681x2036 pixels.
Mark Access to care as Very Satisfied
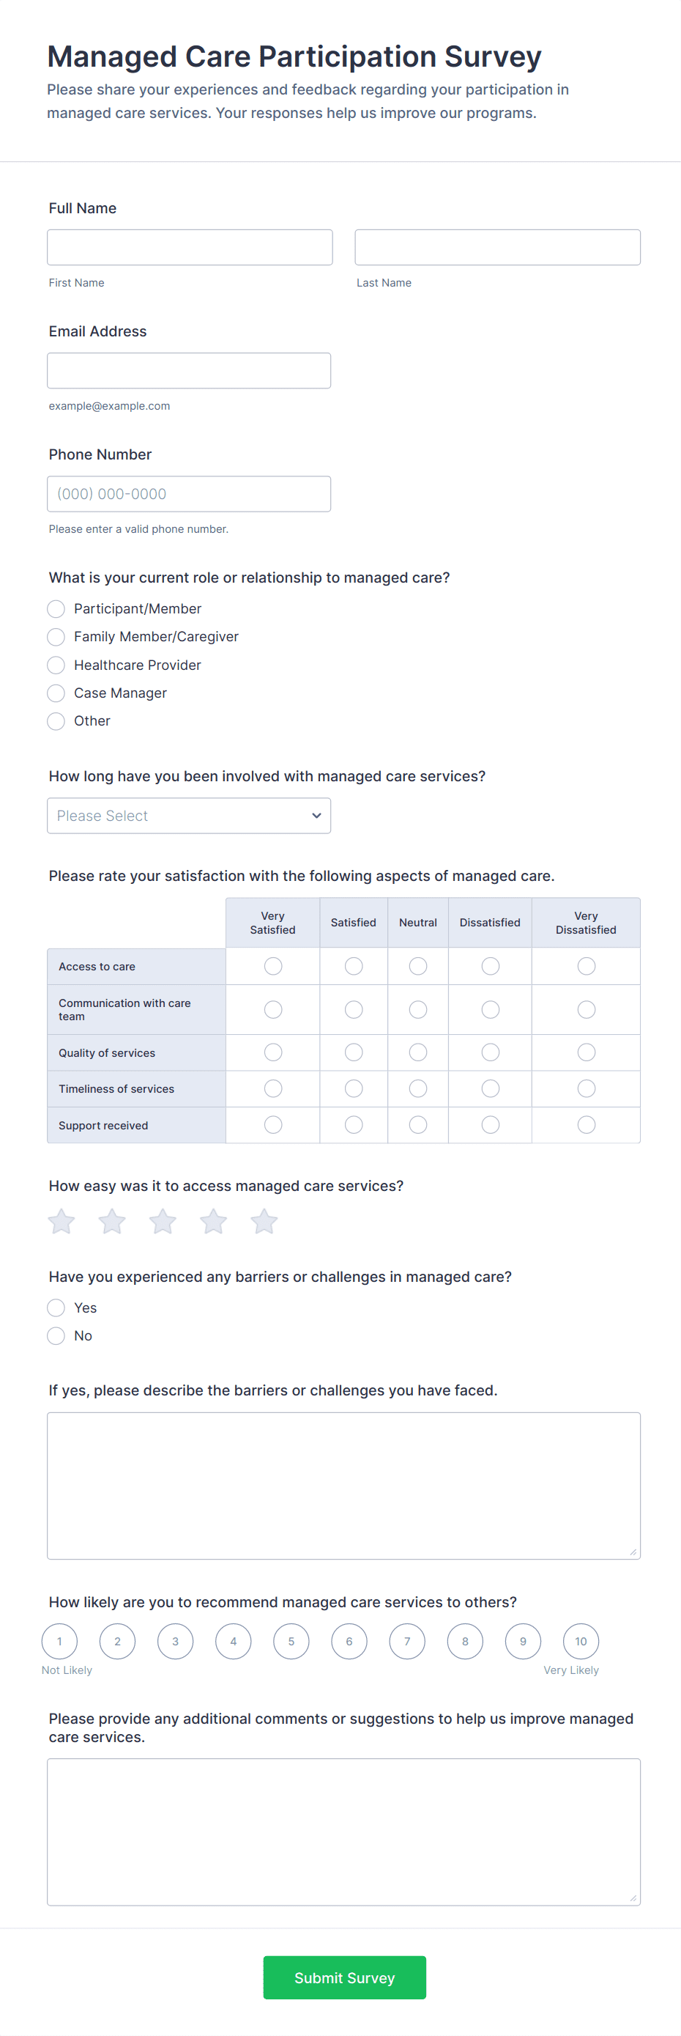(272, 966)
